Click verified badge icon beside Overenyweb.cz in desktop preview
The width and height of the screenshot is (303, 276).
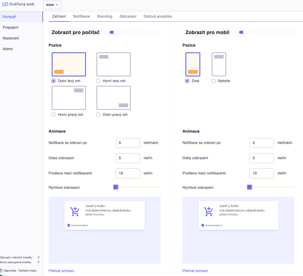click(x=69, y=225)
